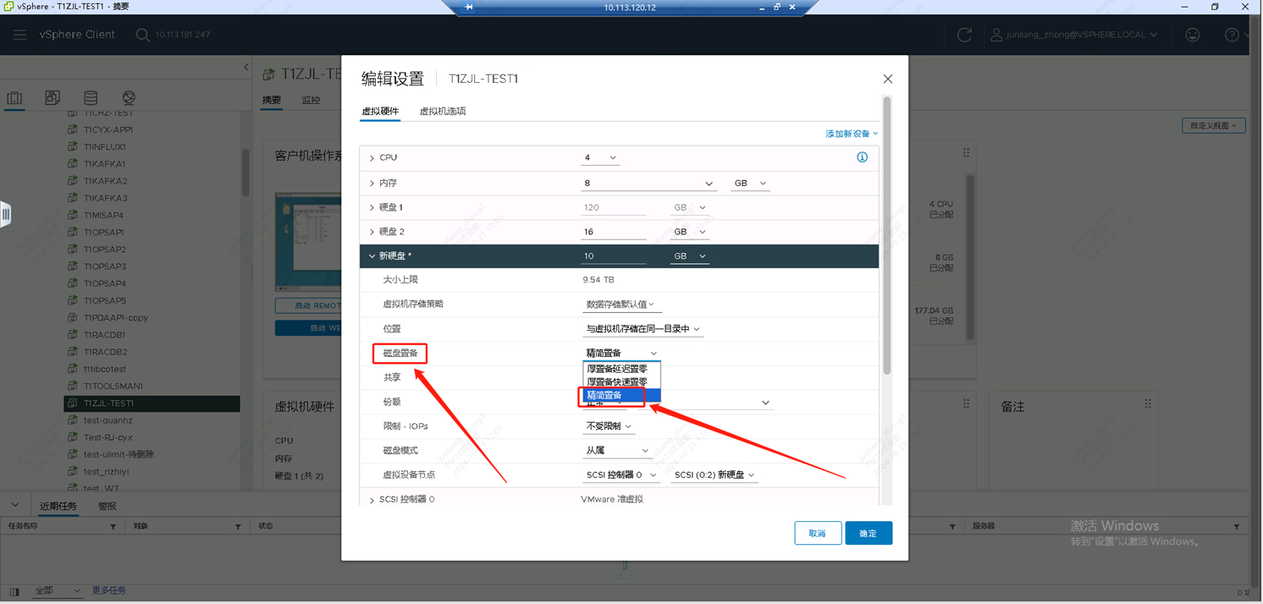Switch to Hosts and Clusters inventory icon
The height and width of the screenshot is (604, 1263).
click(x=14, y=98)
